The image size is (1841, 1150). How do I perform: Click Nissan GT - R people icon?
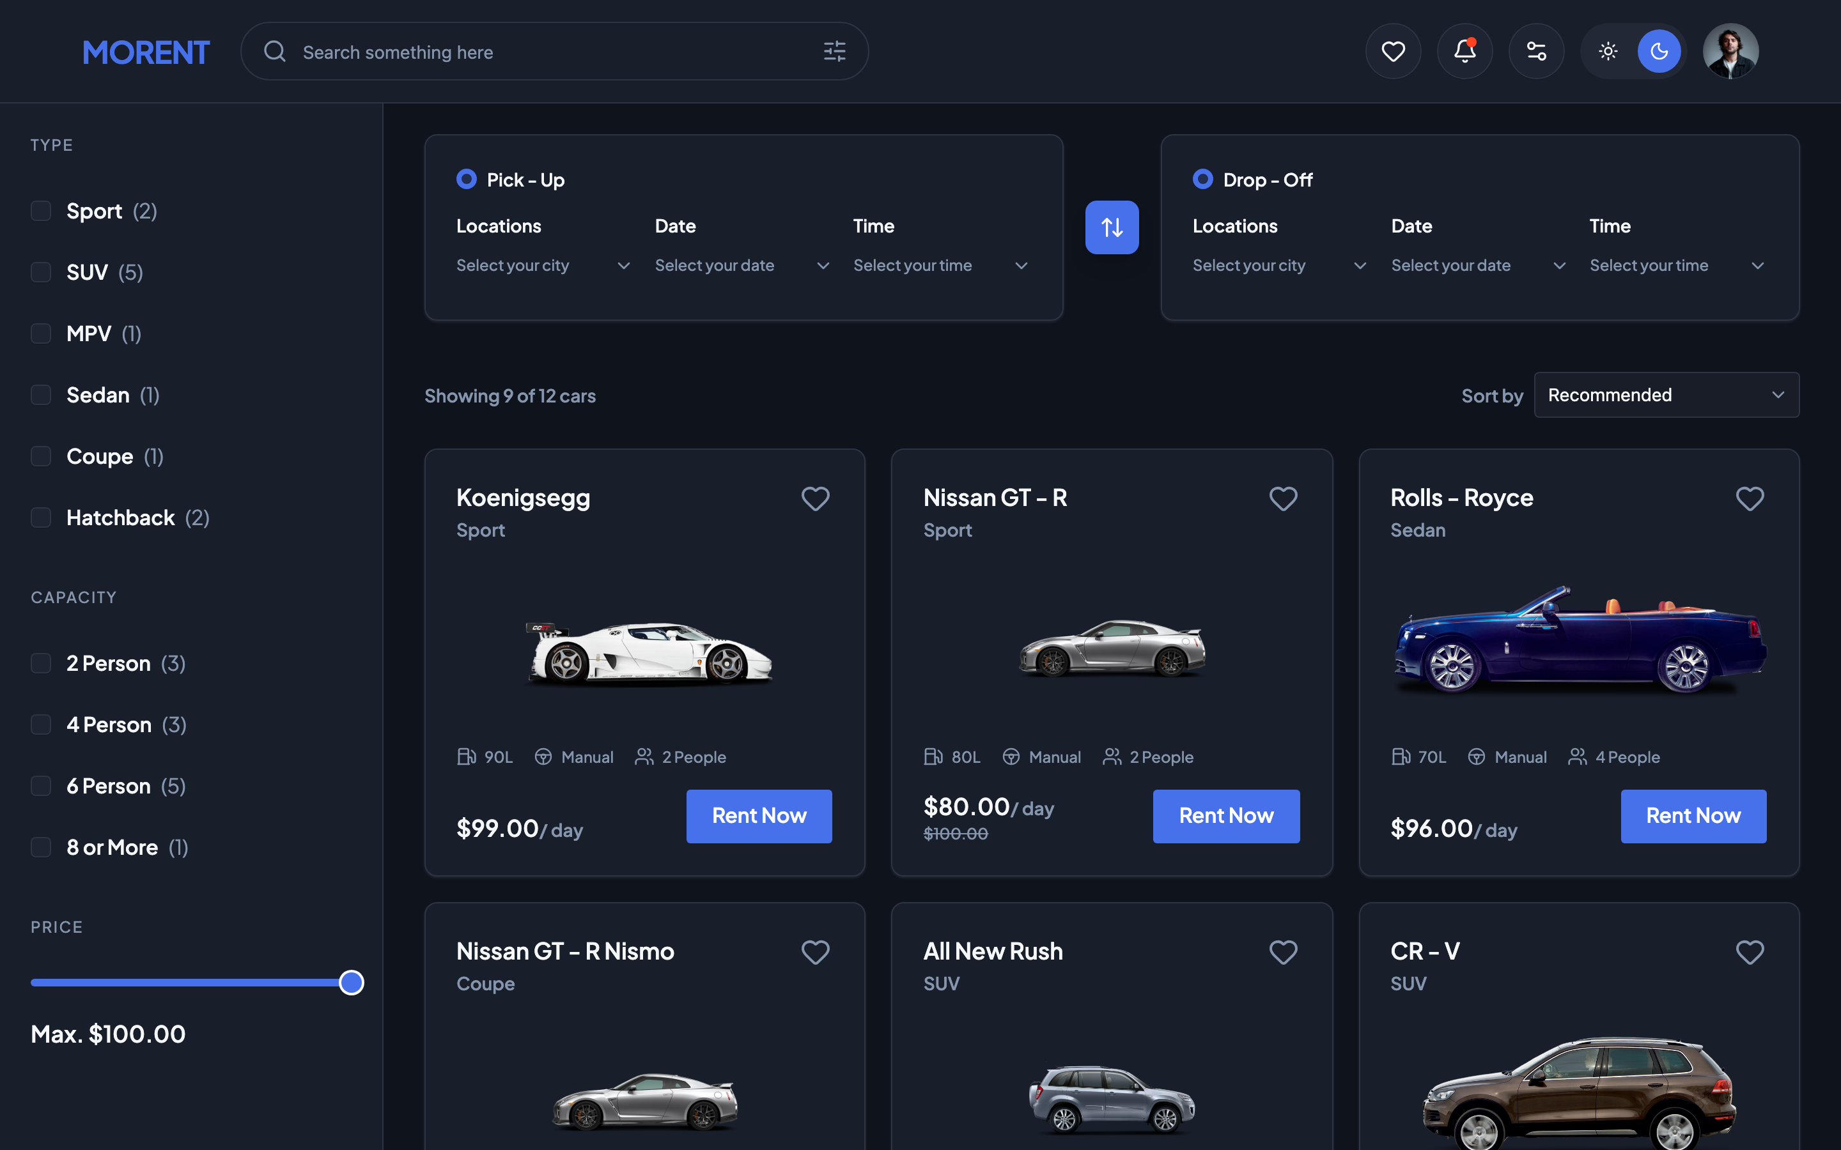1112,756
